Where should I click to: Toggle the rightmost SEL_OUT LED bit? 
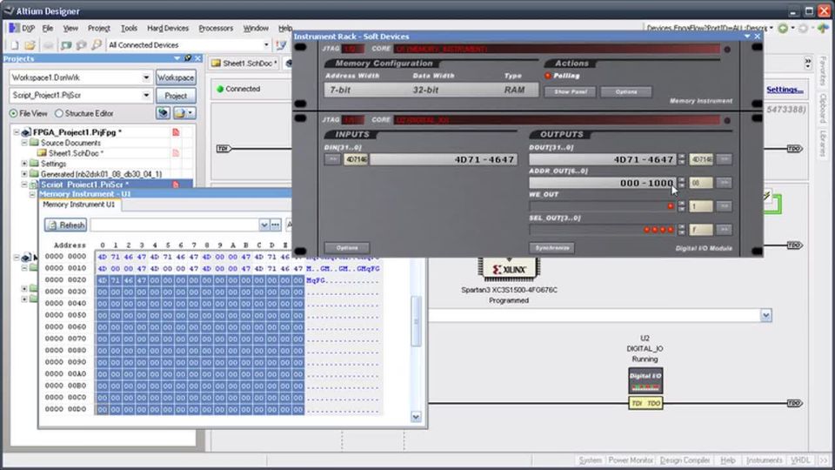(x=671, y=230)
